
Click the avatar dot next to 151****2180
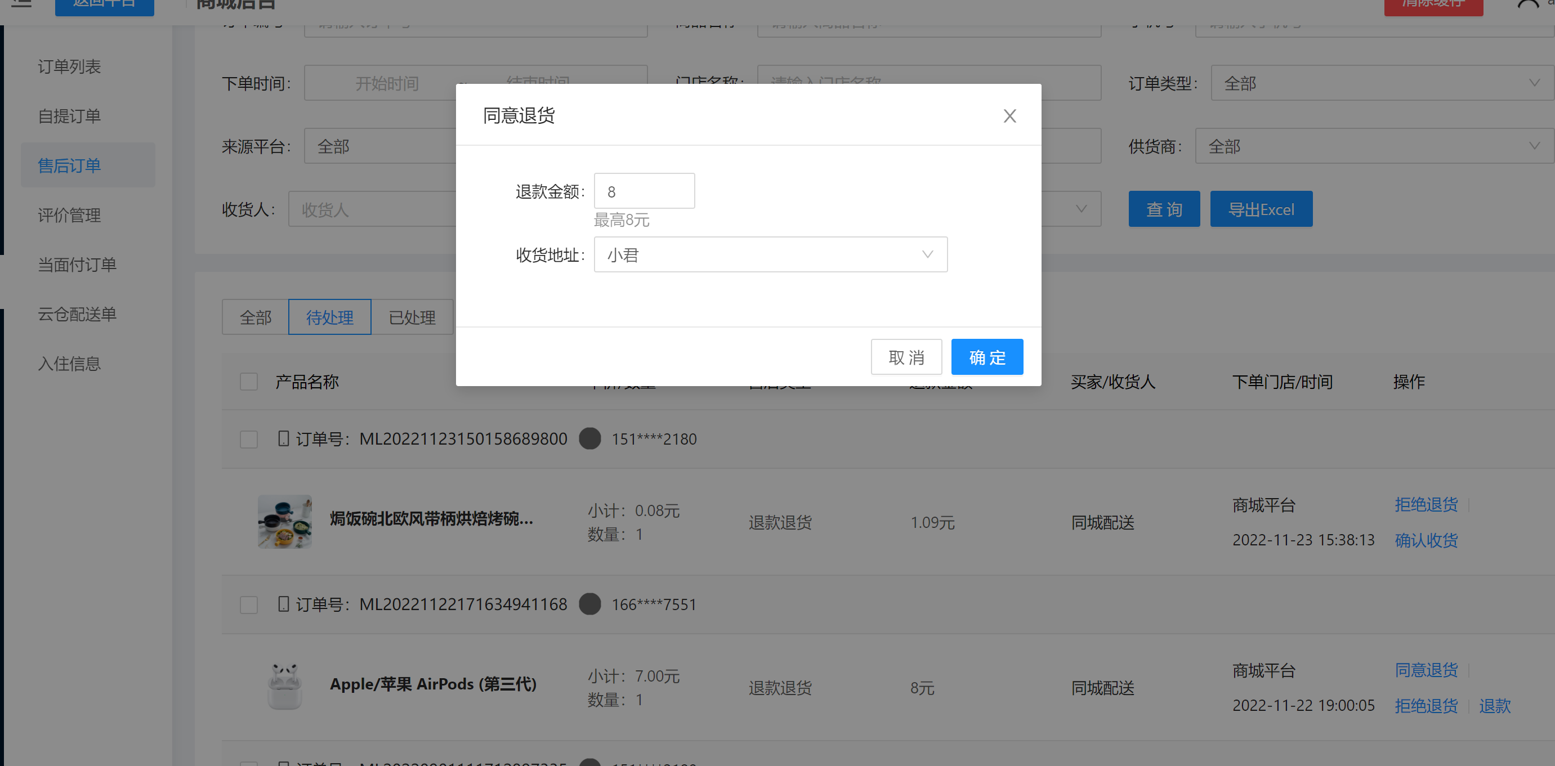point(590,438)
